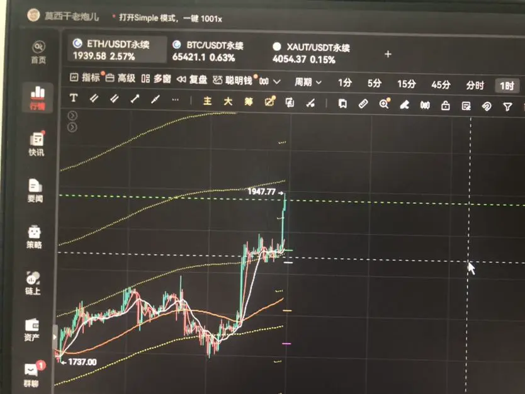The image size is (525, 394).
Task: Expand the second chart indicator chevron
Action: 72,127
